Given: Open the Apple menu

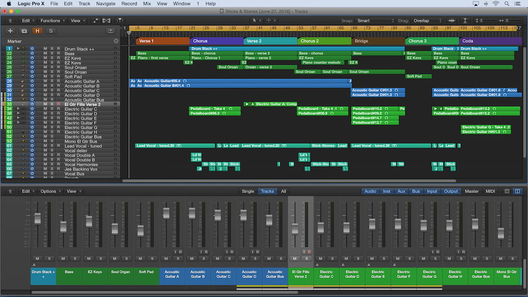Looking at the screenshot, I should pos(9,4).
